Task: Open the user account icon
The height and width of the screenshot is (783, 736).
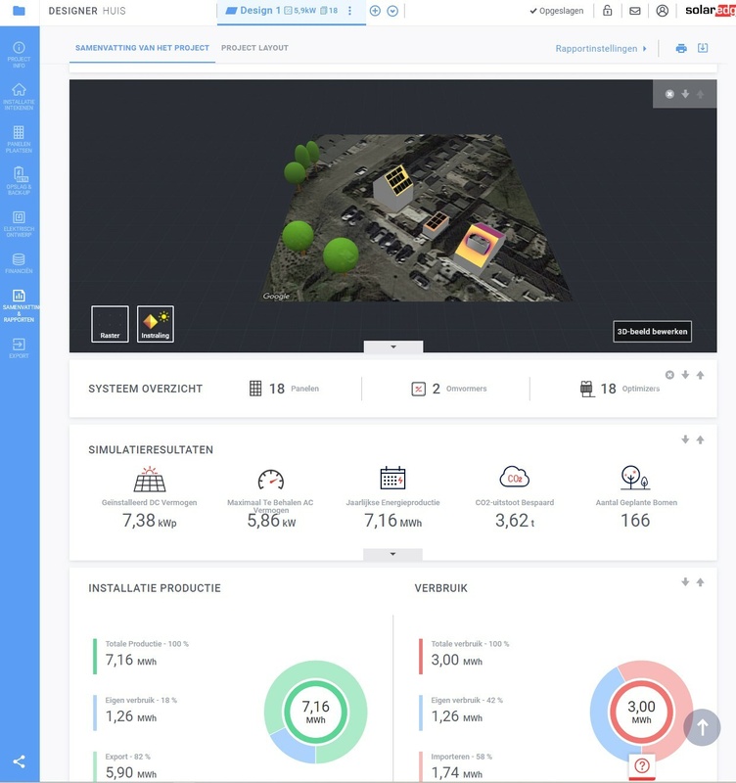Action: [662, 11]
